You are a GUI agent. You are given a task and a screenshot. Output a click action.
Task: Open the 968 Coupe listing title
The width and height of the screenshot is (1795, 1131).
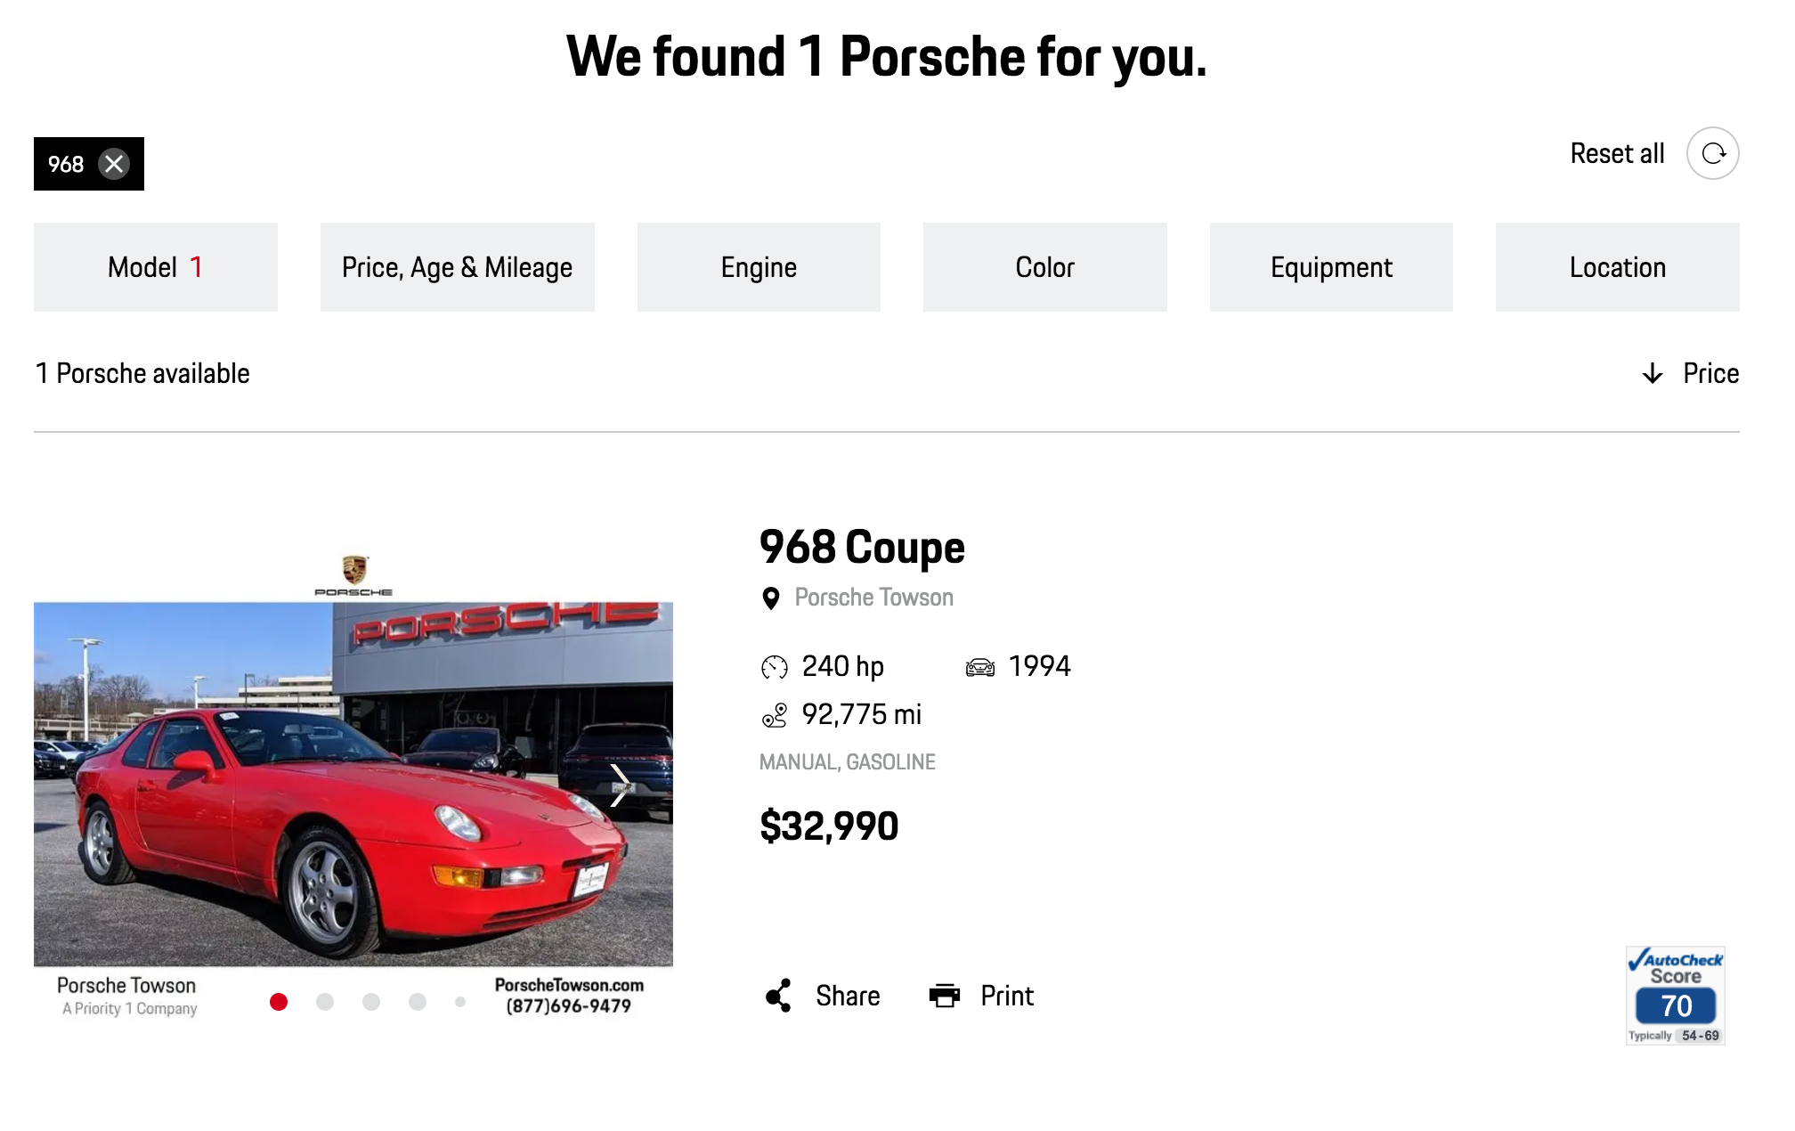pos(862,547)
